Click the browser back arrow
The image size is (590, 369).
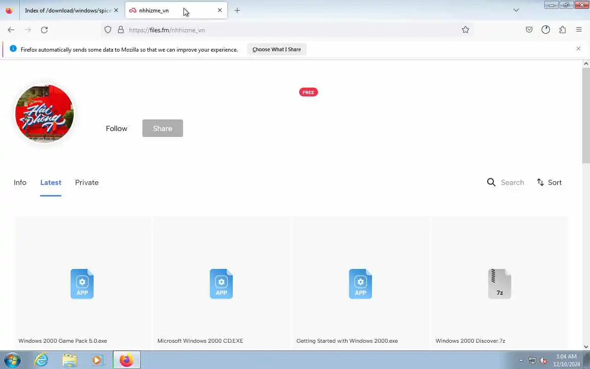click(11, 30)
